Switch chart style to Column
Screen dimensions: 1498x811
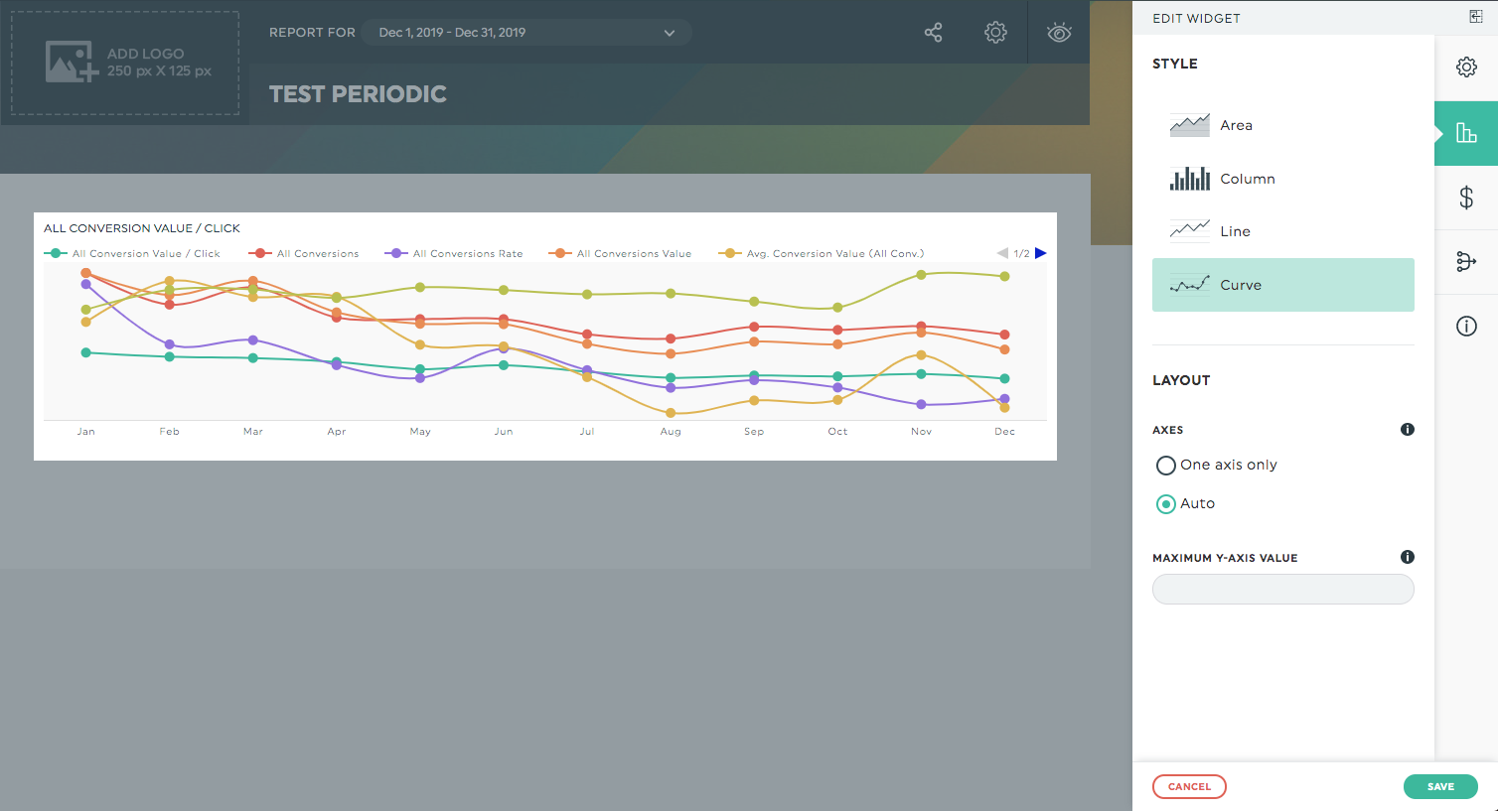pyautogui.click(x=1247, y=179)
